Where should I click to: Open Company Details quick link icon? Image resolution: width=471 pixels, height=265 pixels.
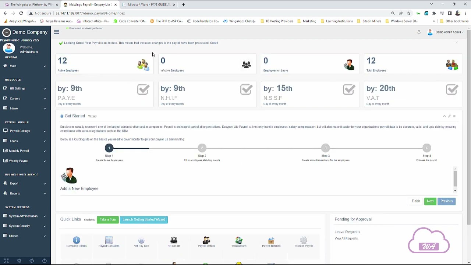[77, 240]
